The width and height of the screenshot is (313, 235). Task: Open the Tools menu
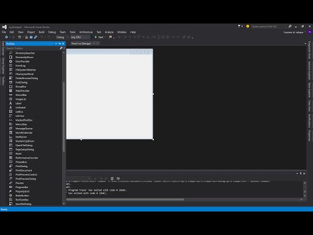[72, 32]
